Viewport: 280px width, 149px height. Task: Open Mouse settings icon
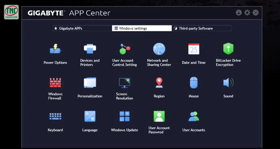point(194,83)
